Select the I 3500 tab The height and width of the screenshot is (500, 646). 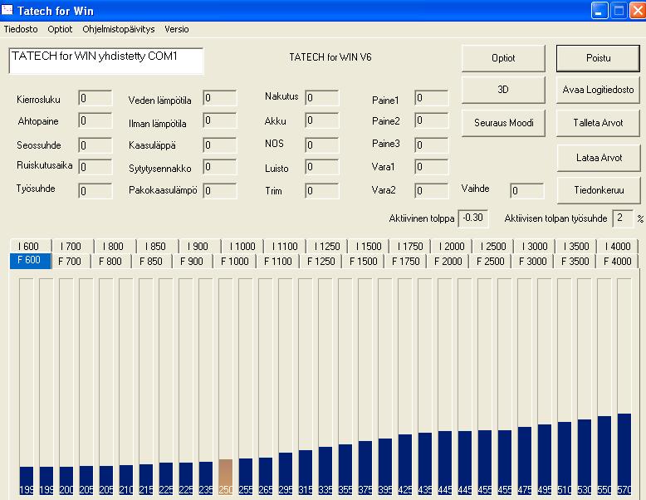click(575, 246)
